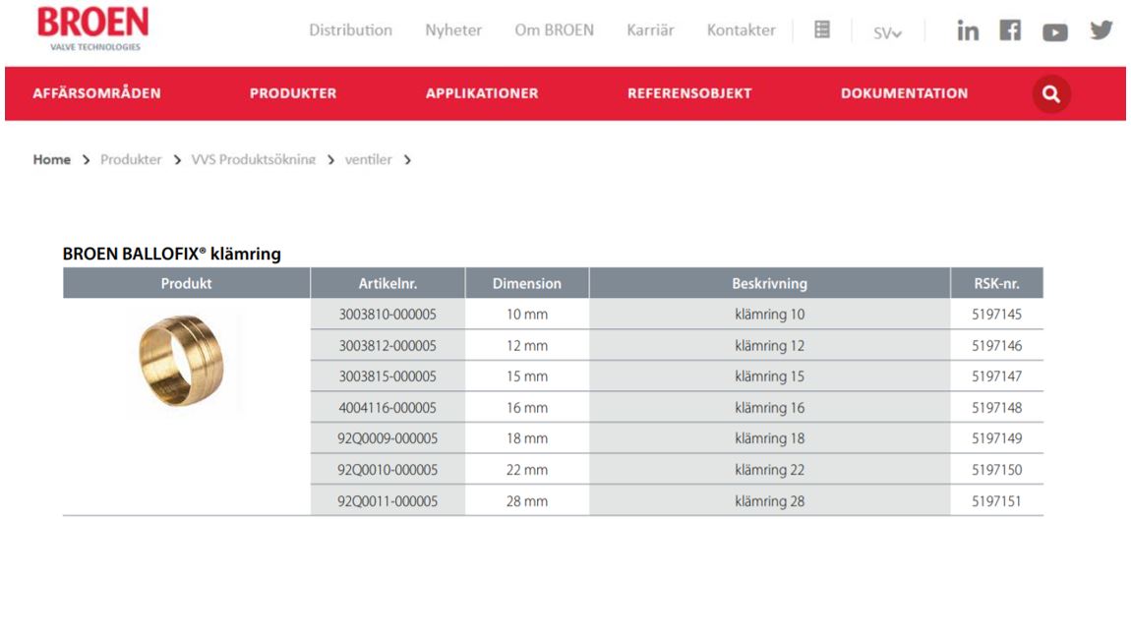Select article number 3003815-000005 cell
Viewport: 1131px width, 635px height.
[x=387, y=376]
